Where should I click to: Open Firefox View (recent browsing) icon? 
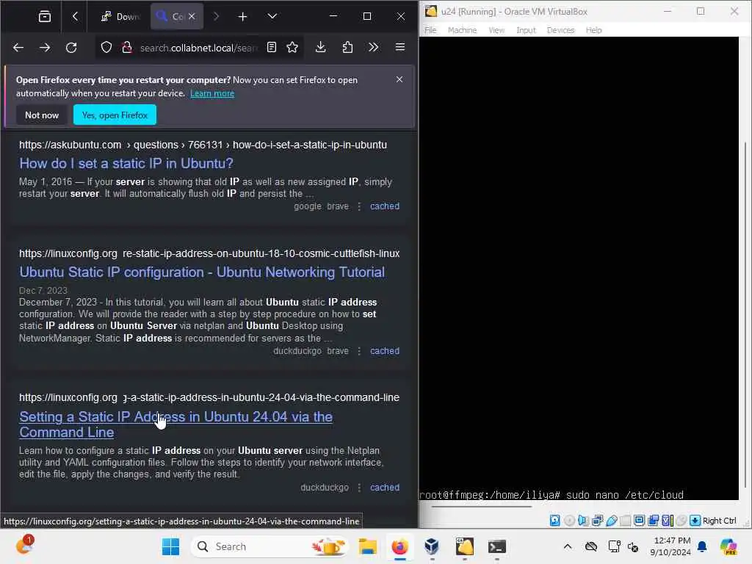[x=45, y=17]
